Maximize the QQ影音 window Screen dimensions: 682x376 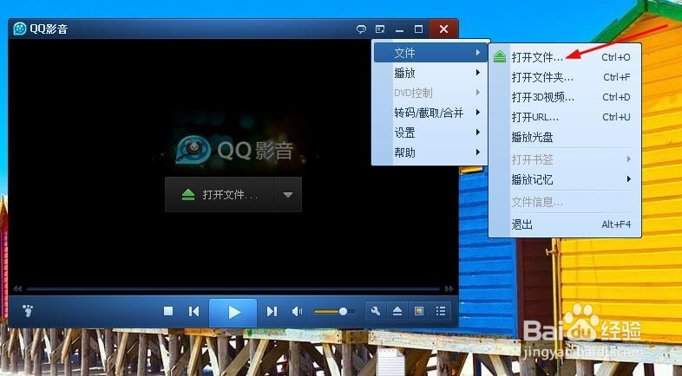(418, 29)
